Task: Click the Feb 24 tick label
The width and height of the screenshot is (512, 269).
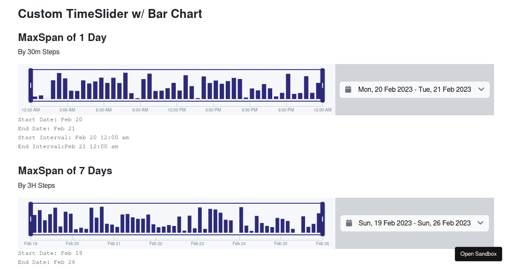Action: coord(239,243)
